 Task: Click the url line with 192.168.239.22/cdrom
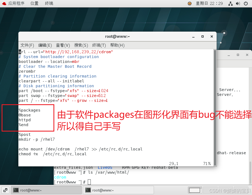click(66, 52)
